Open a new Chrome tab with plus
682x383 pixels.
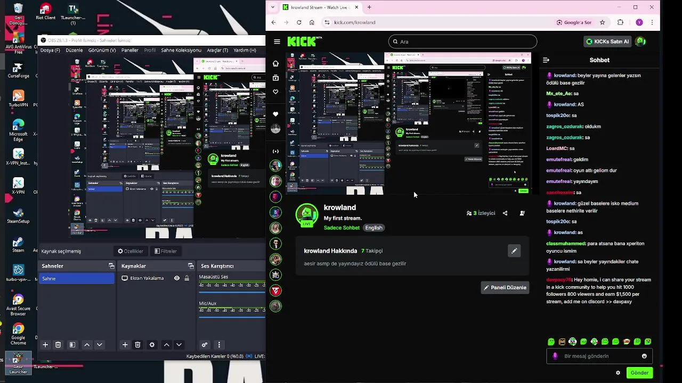tap(369, 7)
